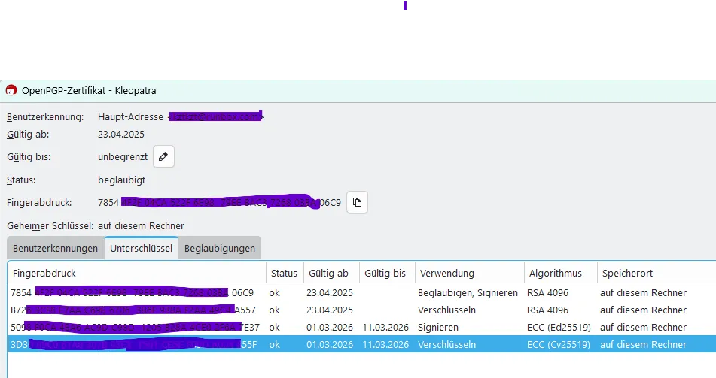Click the Kleopatra app icon in title bar
This screenshot has width=716, height=378.
point(11,90)
